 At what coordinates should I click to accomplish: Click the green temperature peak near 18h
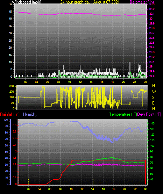pos(113,157)
